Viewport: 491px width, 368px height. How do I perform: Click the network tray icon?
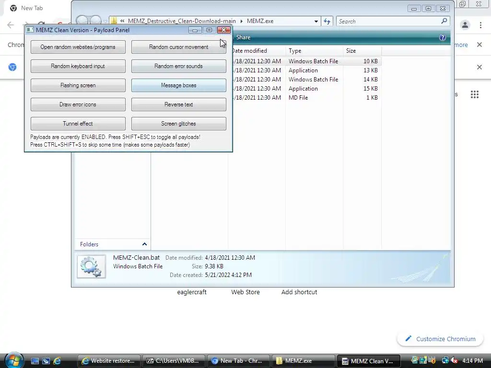tap(445, 360)
